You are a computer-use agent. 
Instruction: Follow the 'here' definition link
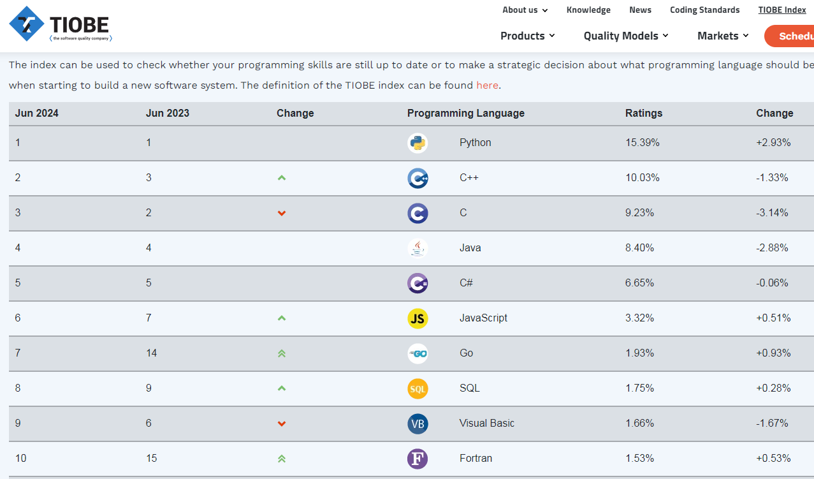tap(487, 85)
